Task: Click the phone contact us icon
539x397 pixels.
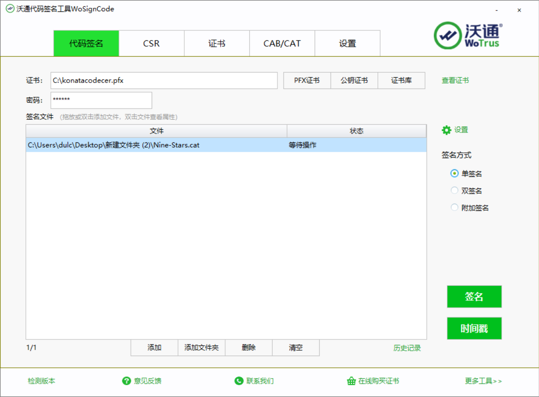Action: coord(238,381)
